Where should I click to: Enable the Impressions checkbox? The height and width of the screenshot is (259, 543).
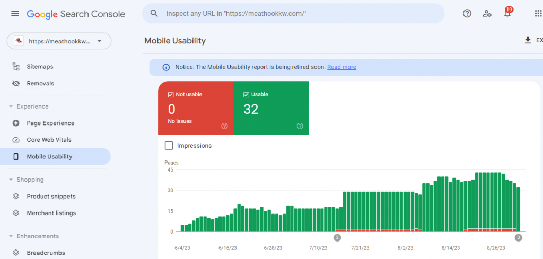[x=169, y=146]
